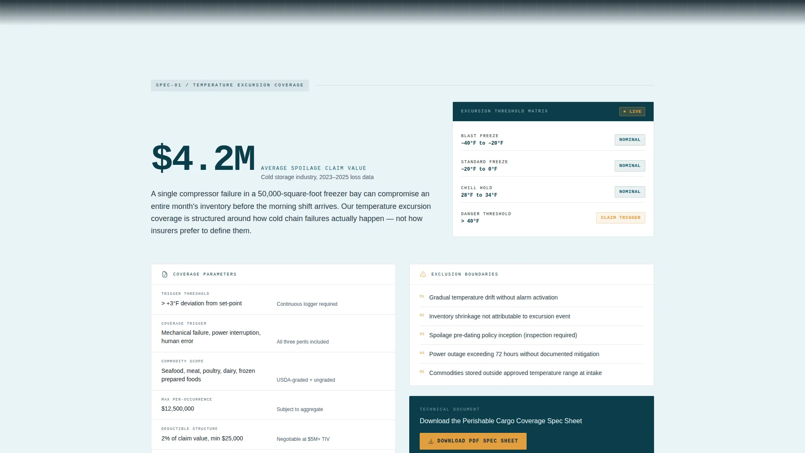Click the Exclusion Boundaries warning triangle icon
This screenshot has height=453, width=805.
point(423,274)
